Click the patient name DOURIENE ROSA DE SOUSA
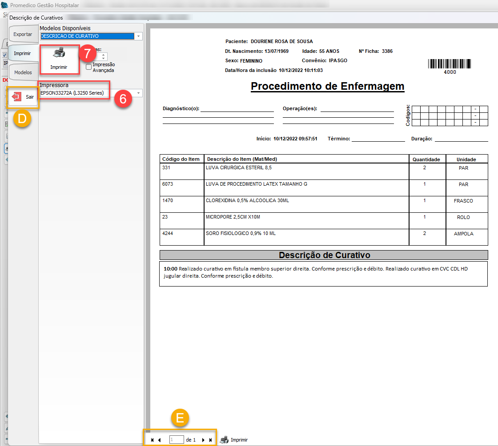The width and height of the screenshot is (498, 446). pyautogui.click(x=282, y=42)
